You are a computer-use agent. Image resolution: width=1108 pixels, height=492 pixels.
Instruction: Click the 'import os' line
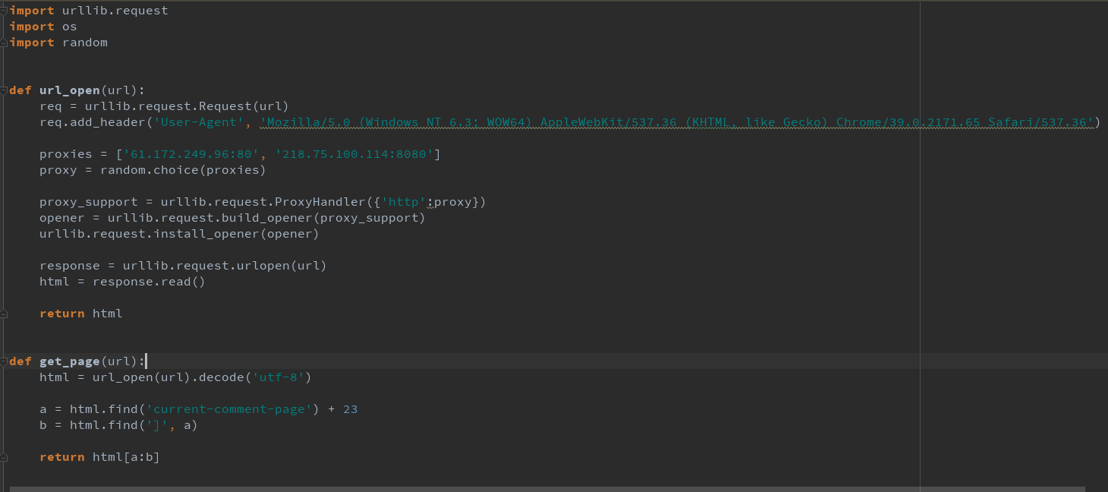(x=43, y=27)
